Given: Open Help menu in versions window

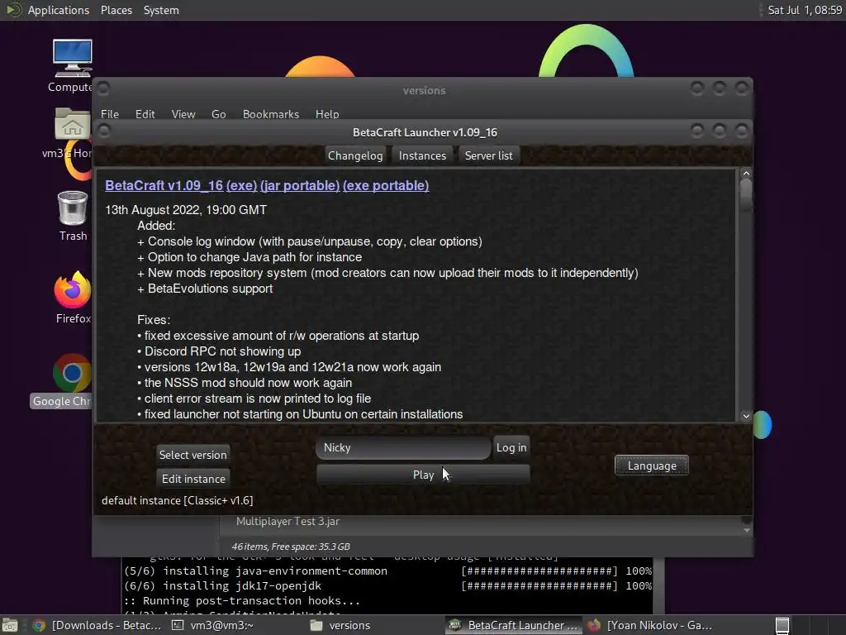Looking at the screenshot, I should point(327,114).
